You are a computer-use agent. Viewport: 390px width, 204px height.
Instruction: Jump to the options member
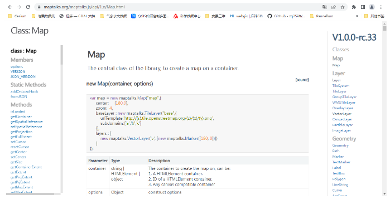[17, 66]
